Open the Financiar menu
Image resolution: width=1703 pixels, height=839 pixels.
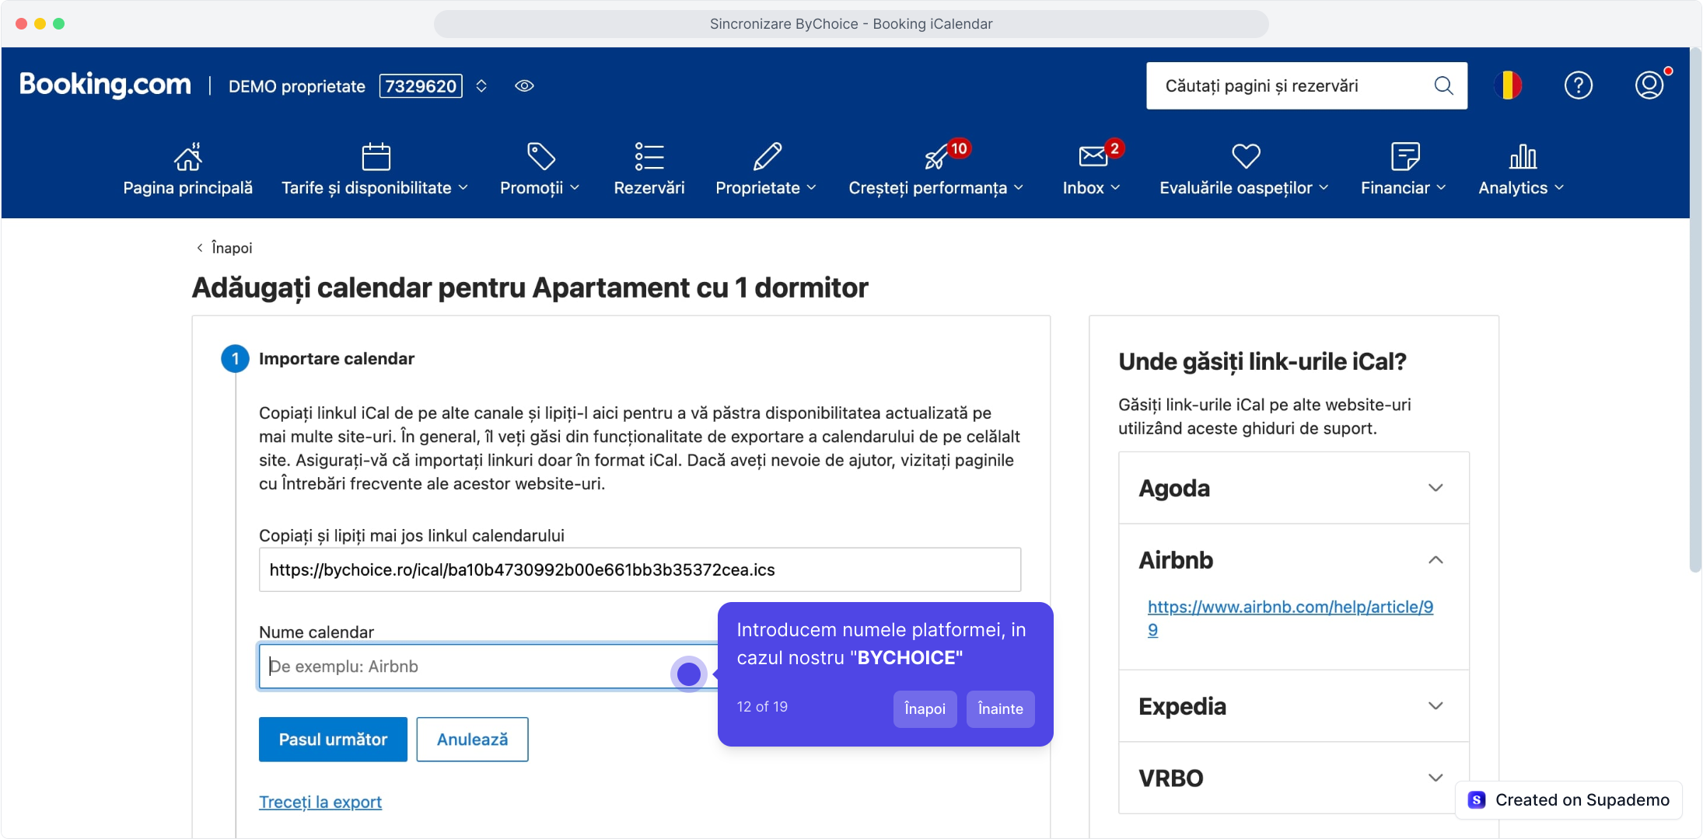click(1402, 187)
